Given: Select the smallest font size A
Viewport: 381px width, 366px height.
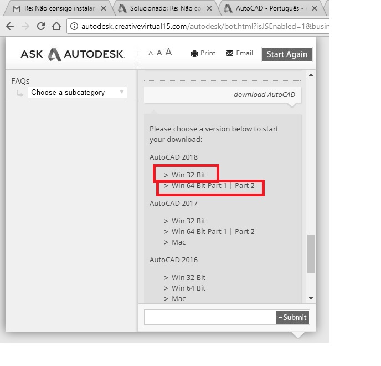Looking at the screenshot, I should click(151, 53).
